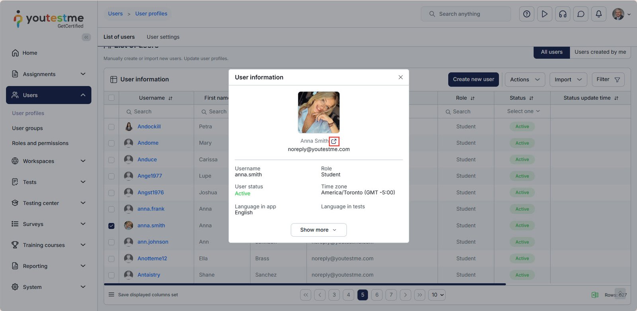
Task: Open the notifications bell icon
Action: tap(598, 14)
